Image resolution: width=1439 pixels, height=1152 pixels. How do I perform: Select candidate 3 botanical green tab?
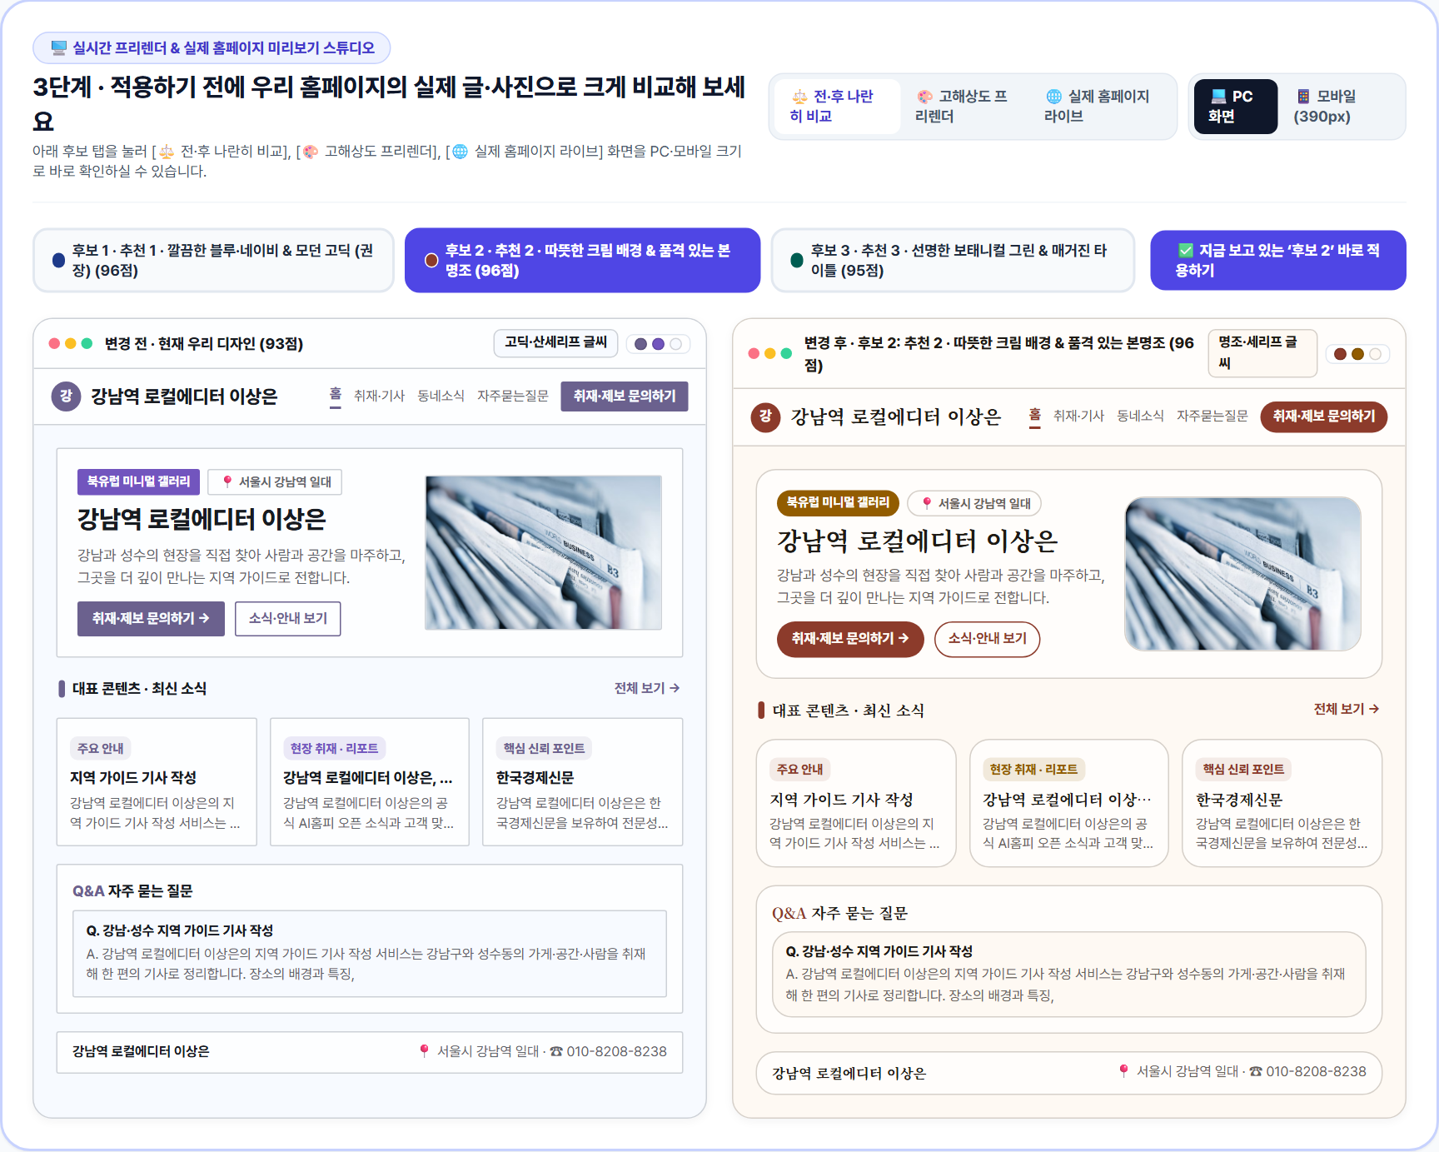tap(954, 261)
